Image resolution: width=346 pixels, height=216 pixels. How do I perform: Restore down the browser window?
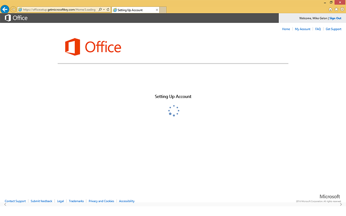click(331, 2)
